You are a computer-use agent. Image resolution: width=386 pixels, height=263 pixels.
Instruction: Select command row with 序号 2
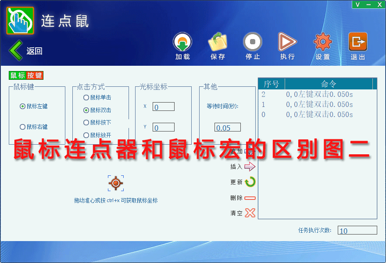[x=318, y=94]
